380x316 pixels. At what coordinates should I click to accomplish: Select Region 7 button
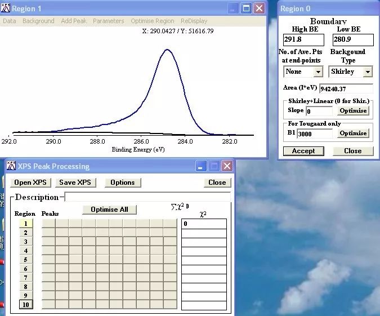pyautogui.click(x=26, y=278)
